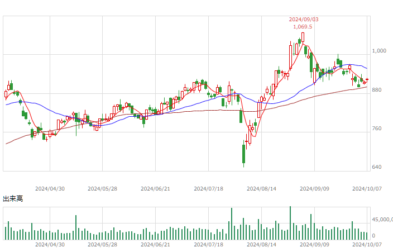Click the 1,000 price axis label
Viewport: 393px width, 252px height.
379,51
